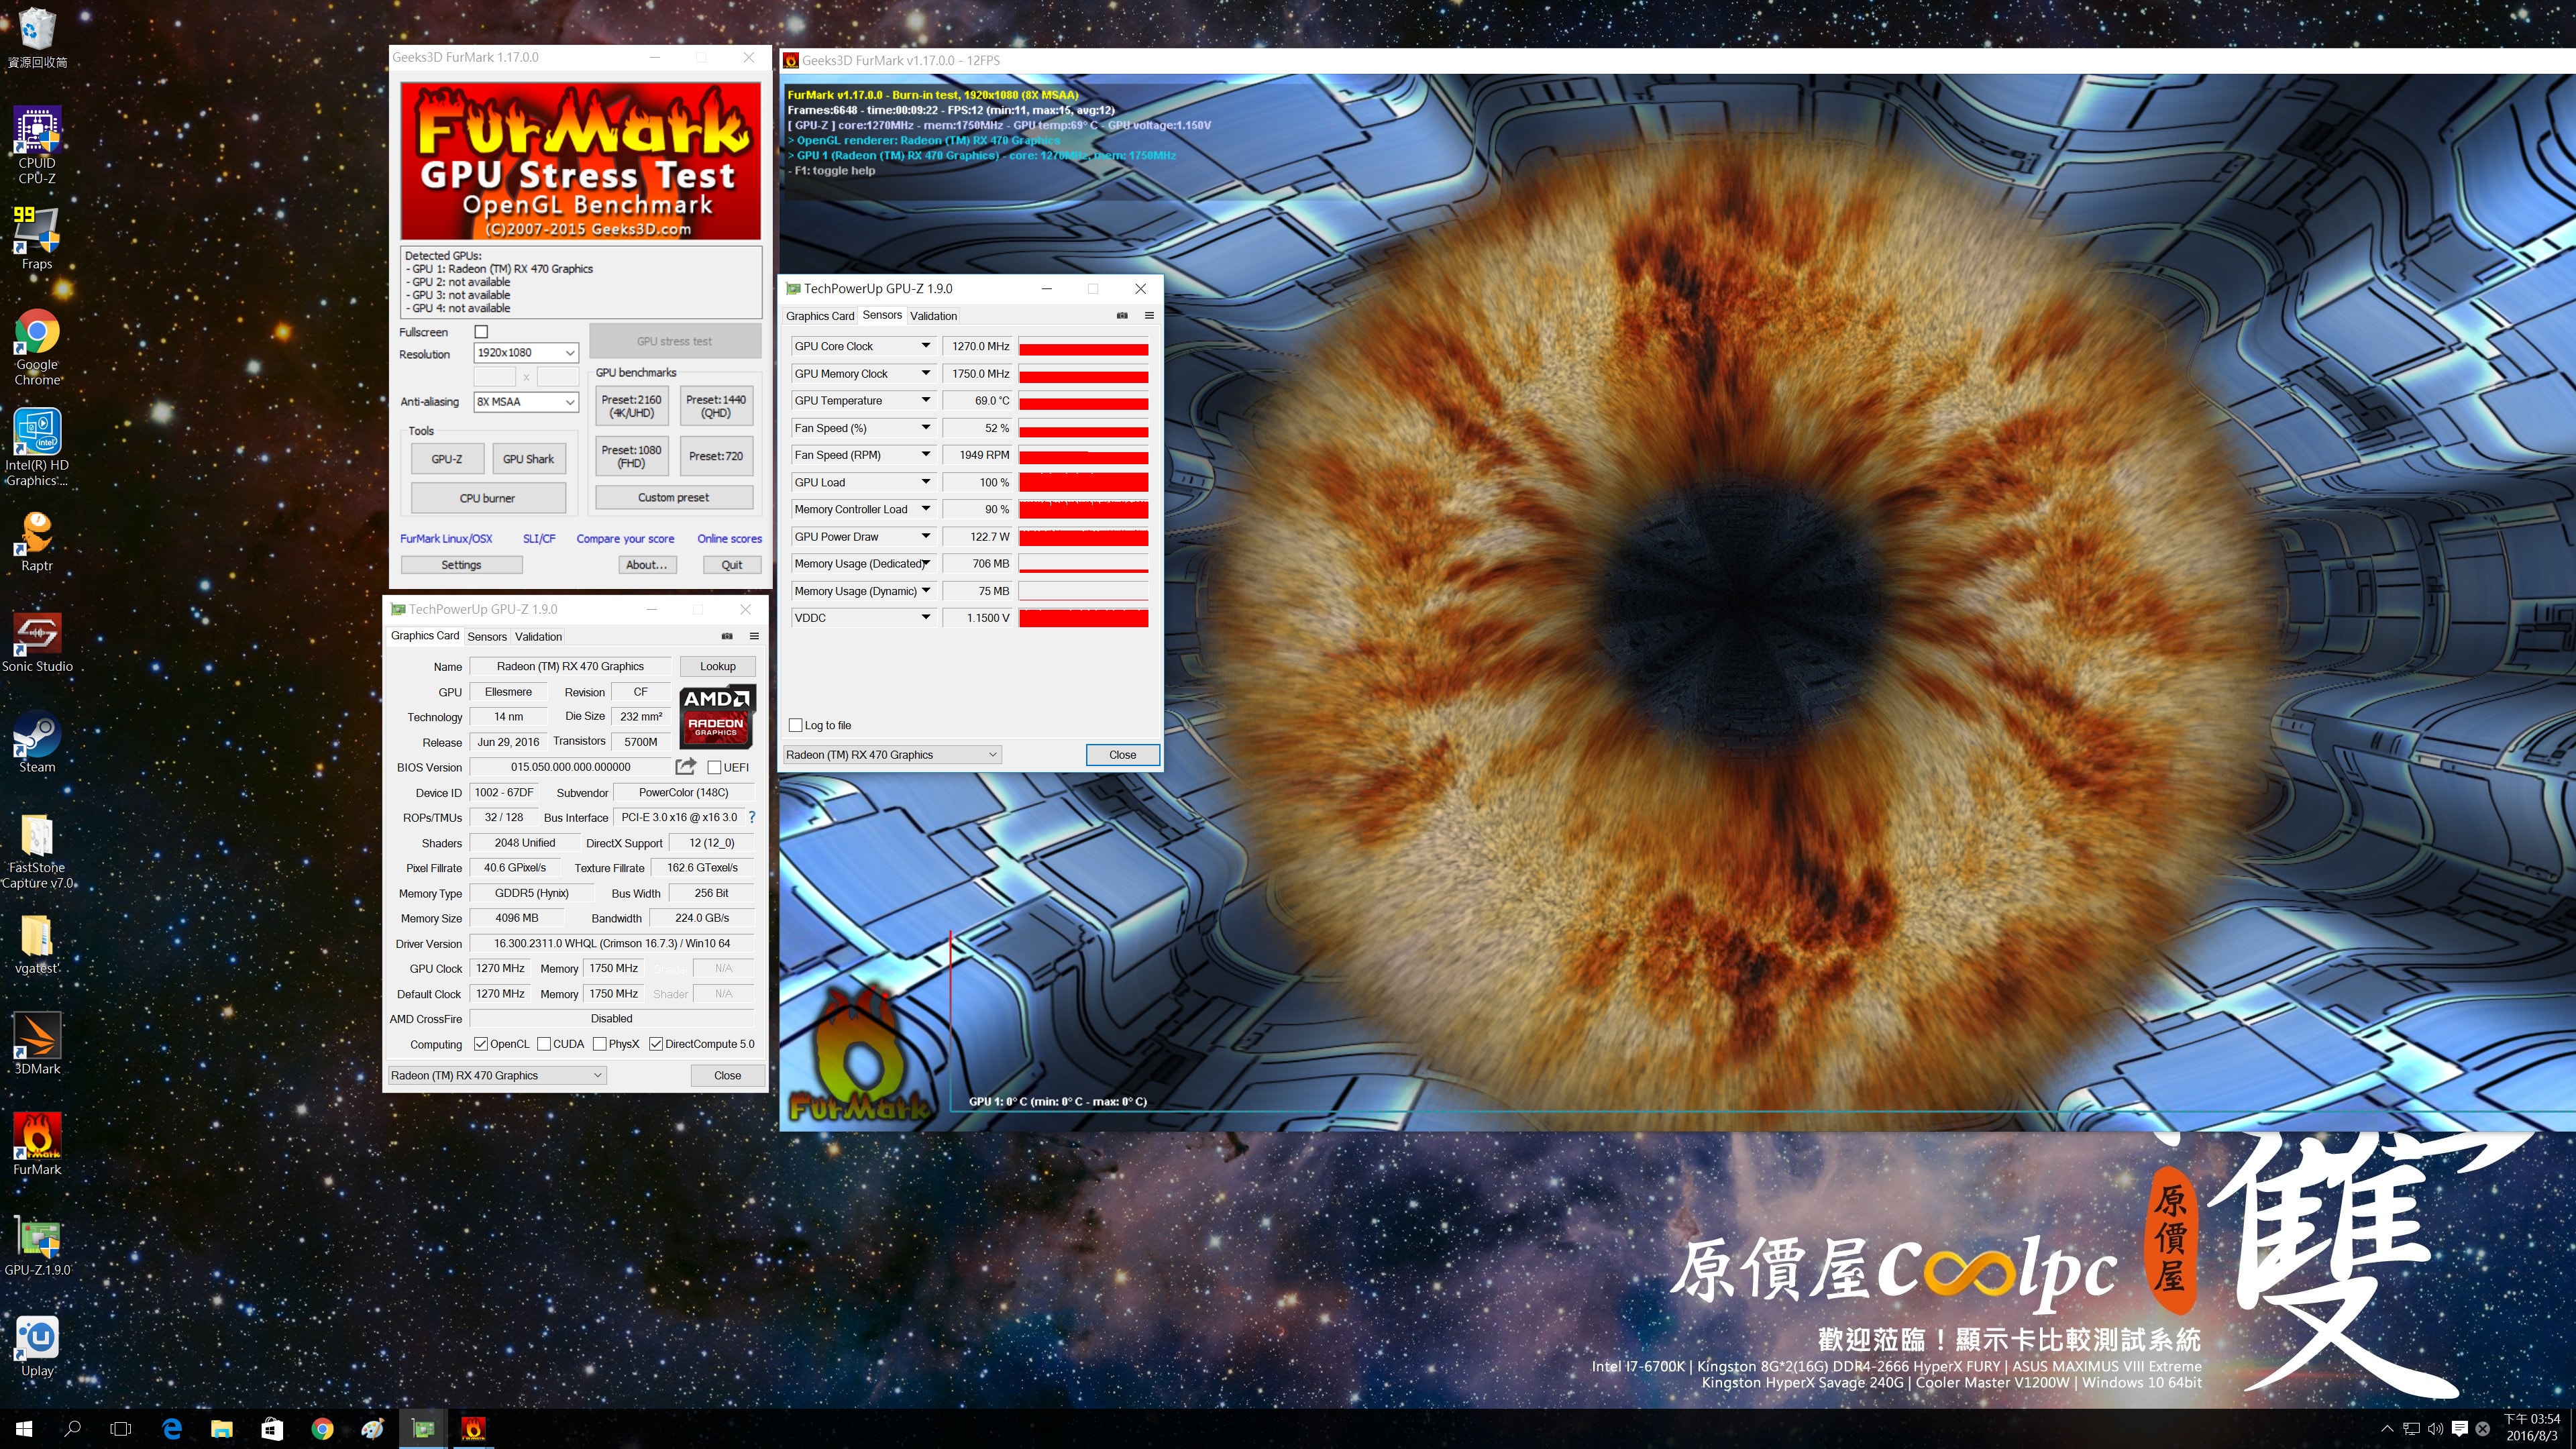This screenshot has width=2576, height=1449.
Task: Enable the Fullscreen checkbox in FurMark
Action: pyautogui.click(x=481, y=331)
